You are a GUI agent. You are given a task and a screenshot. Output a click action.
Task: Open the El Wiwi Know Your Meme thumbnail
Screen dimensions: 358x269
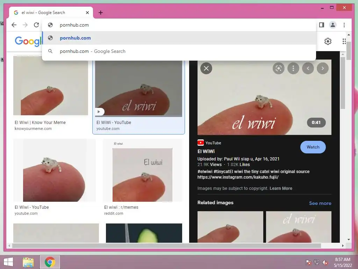tap(51, 85)
